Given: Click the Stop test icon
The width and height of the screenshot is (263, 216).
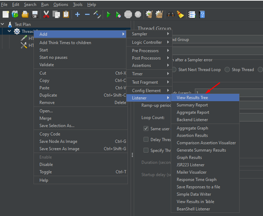Looking at the screenshot, I should coord(128,14).
